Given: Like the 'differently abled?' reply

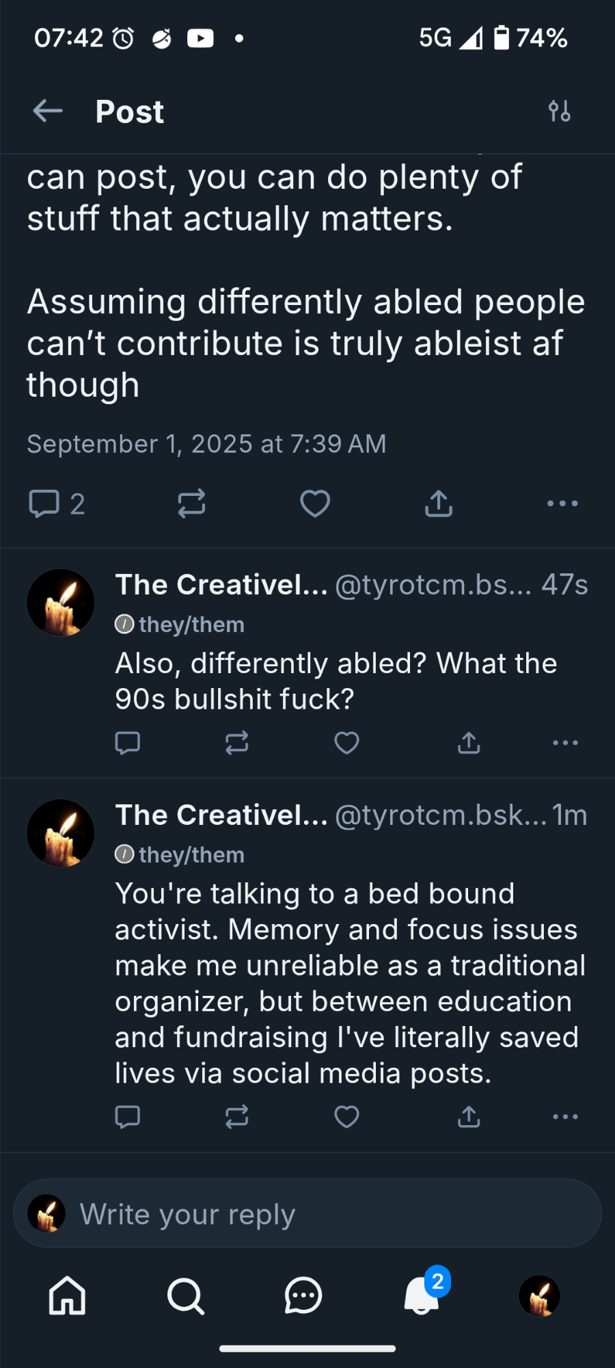Looking at the screenshot, I should [x=346, y=743].
